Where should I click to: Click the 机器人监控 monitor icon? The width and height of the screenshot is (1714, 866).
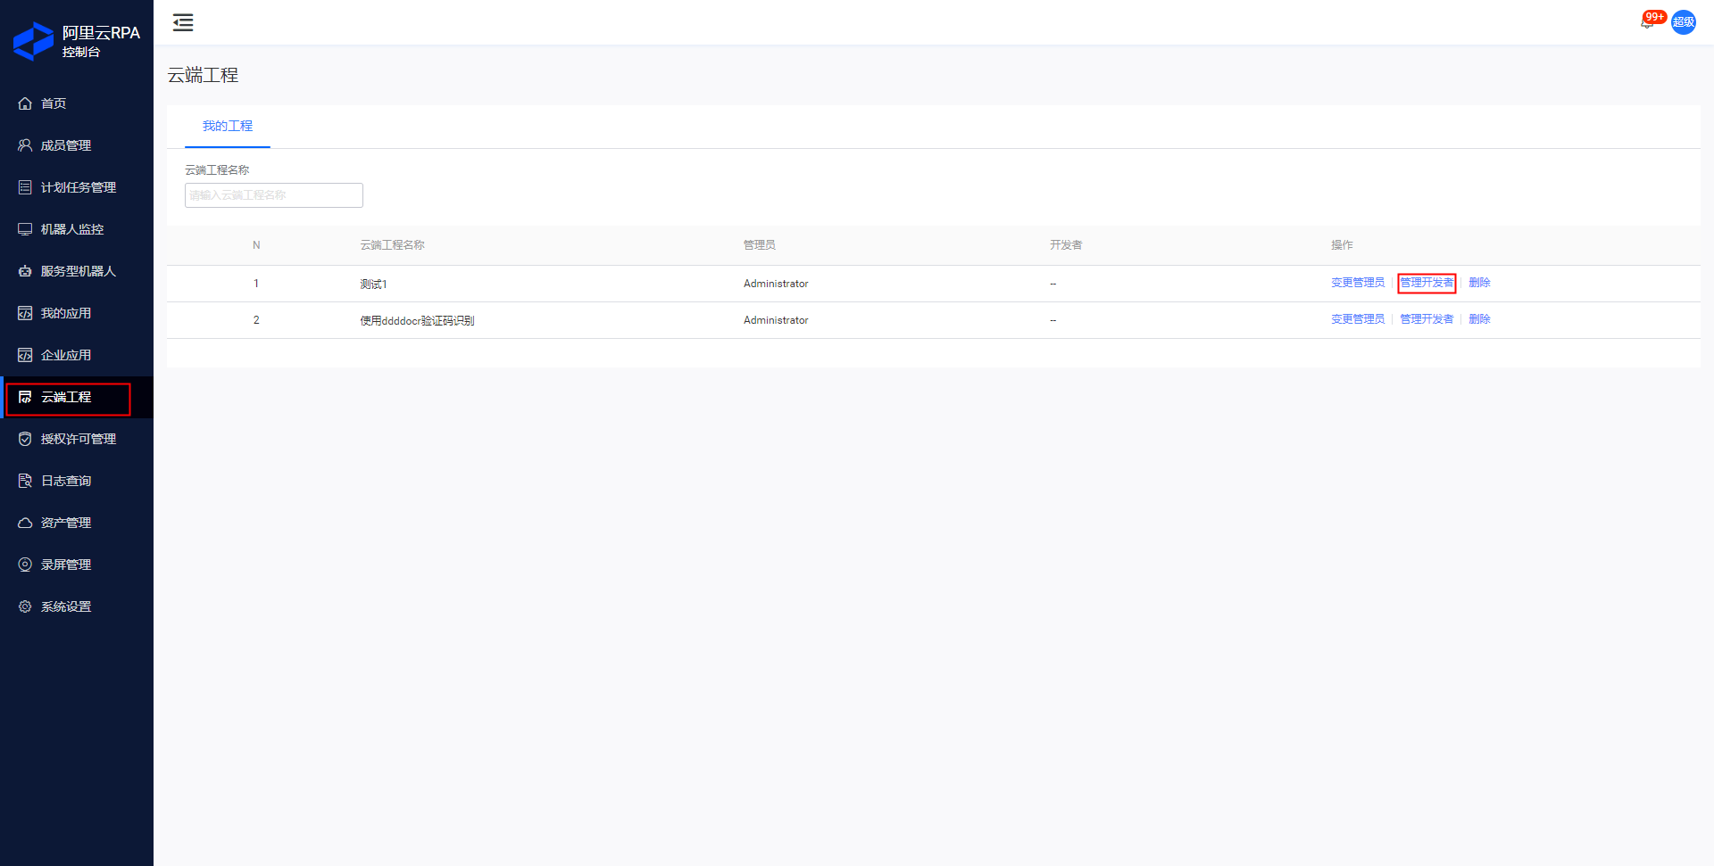tap(25, 229)
